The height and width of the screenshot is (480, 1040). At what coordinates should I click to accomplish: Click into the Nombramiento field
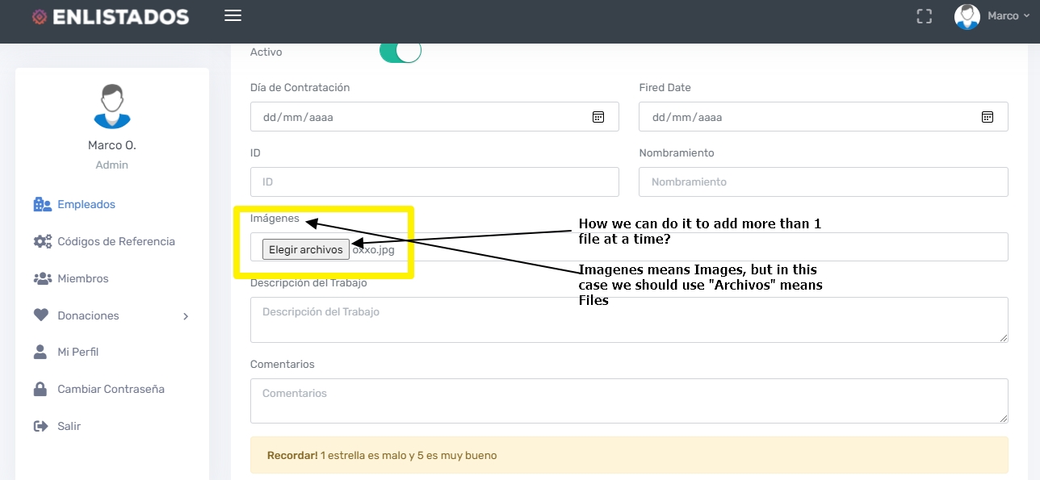823,182
